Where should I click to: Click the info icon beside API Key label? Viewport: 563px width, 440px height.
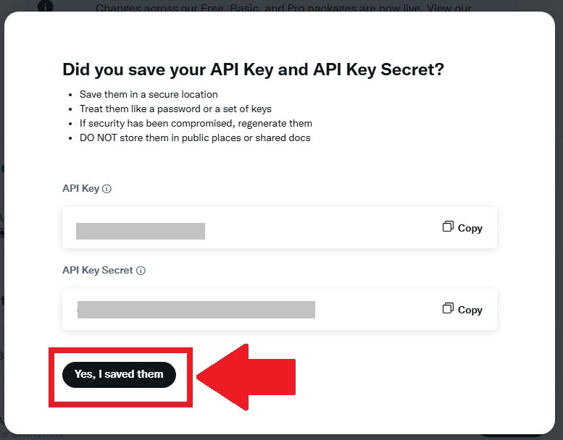coord(107,189)
